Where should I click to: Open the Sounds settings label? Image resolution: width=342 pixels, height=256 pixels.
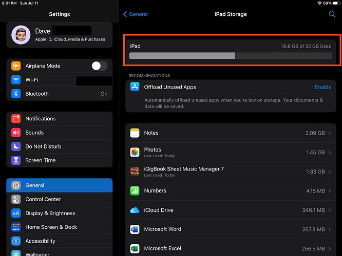click(34, 133)
